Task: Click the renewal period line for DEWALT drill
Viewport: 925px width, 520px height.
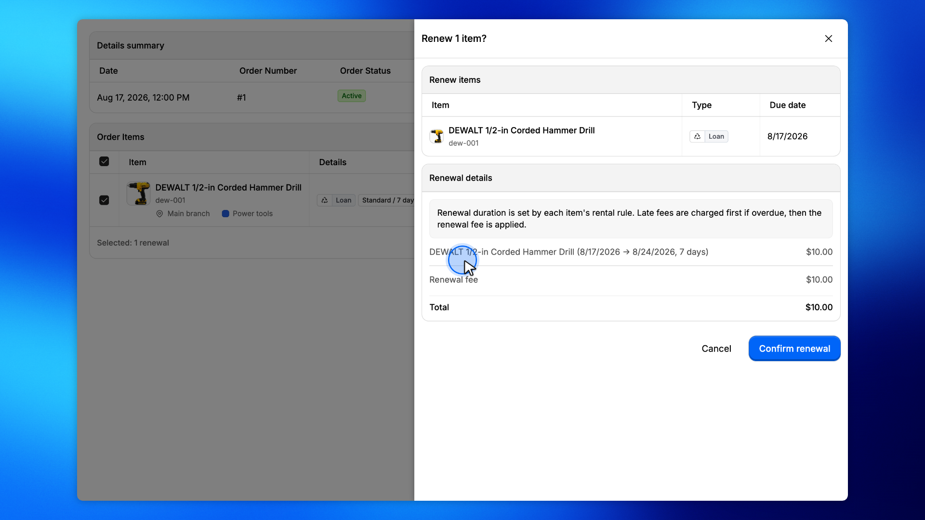Action: coord(568,252)
